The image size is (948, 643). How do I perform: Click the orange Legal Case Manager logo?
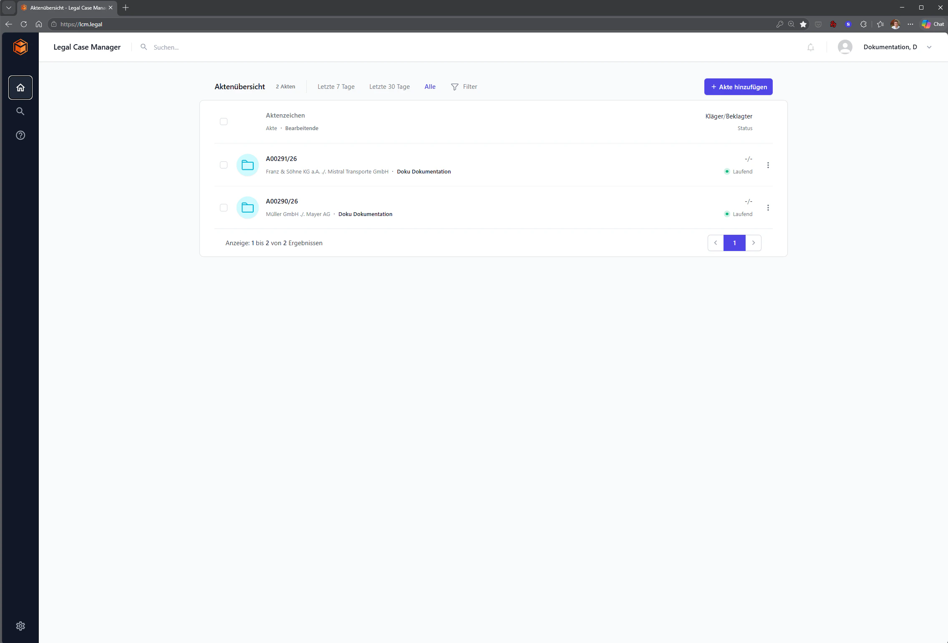20,47
